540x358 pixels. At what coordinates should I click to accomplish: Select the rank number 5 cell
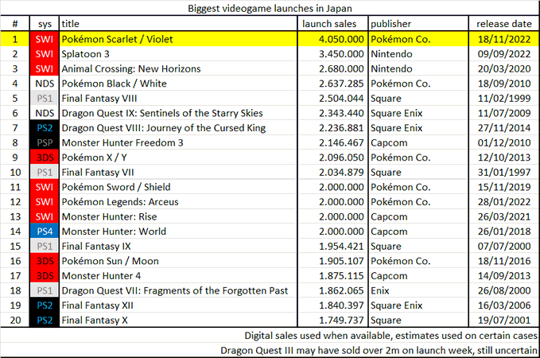[15, 98]
